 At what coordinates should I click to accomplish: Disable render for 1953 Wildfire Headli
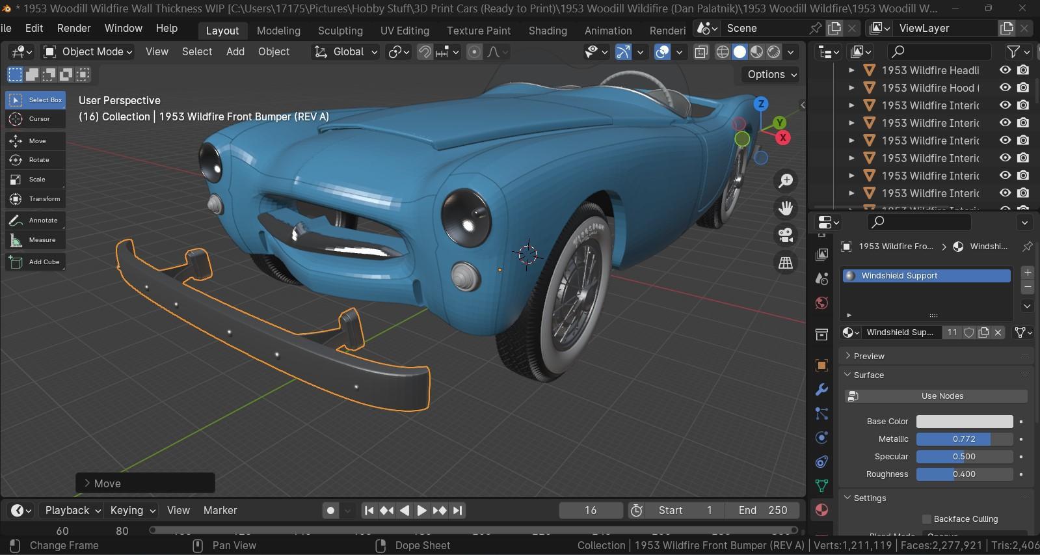coord(1023,70)
